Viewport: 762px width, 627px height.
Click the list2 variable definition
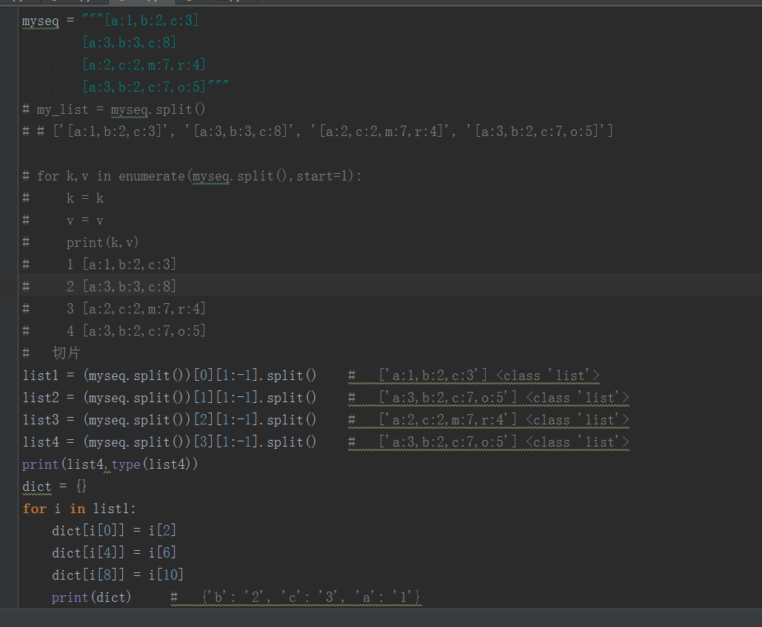40,398
